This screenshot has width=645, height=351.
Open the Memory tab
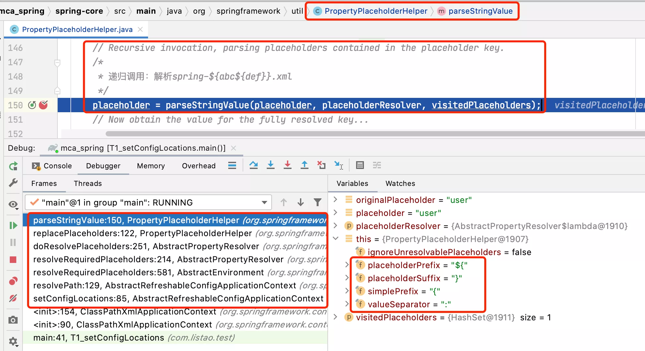(x=151, y=166)
